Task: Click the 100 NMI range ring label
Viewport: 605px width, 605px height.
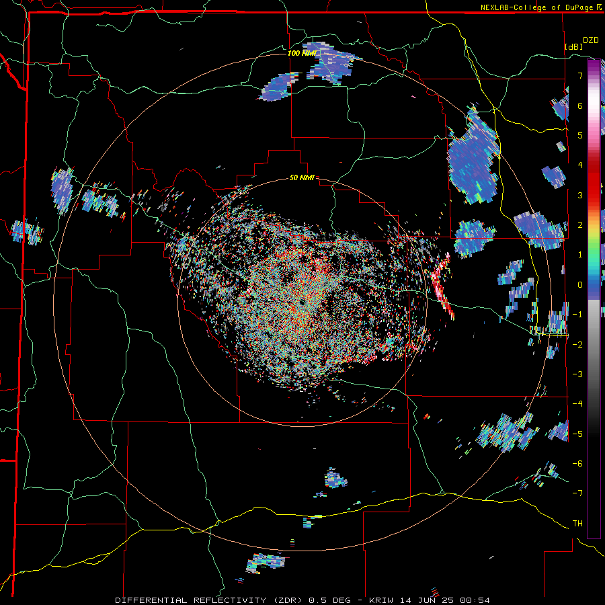Action: 302,53
